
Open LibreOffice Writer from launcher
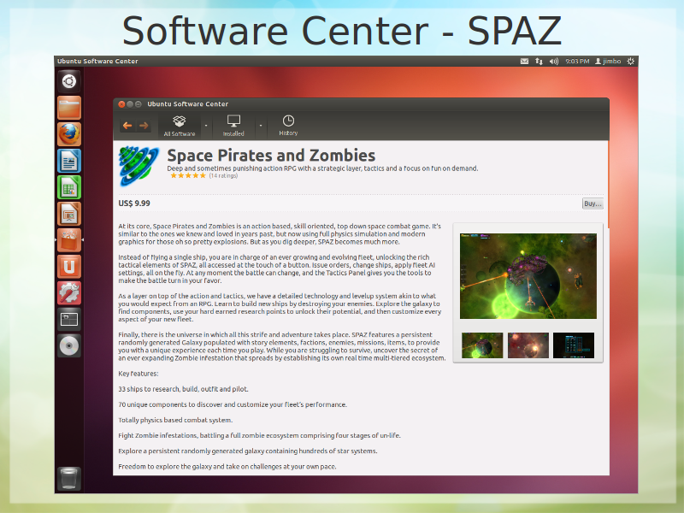pyautogui.click(x=69, y=161)
